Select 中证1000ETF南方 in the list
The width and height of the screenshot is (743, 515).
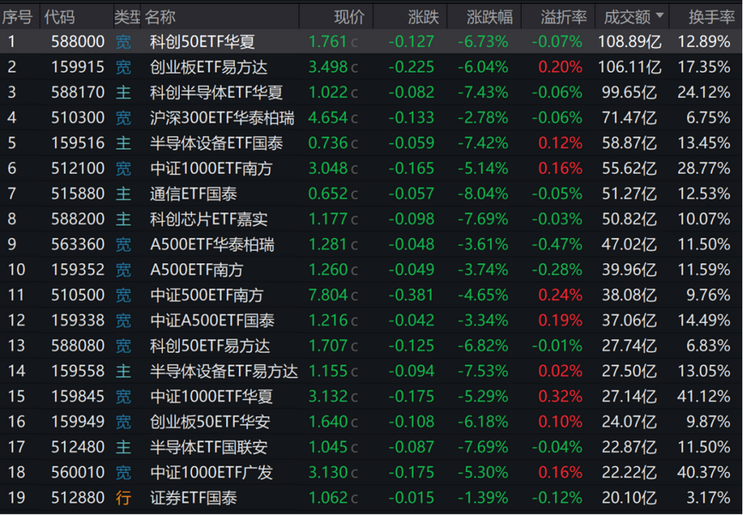(x=211, y=168)
